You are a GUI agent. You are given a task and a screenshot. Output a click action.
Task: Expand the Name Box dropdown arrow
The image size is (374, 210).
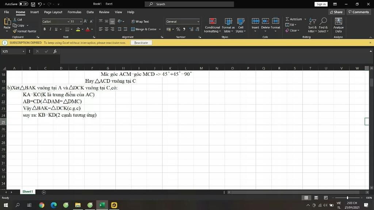tap(23, 51)
